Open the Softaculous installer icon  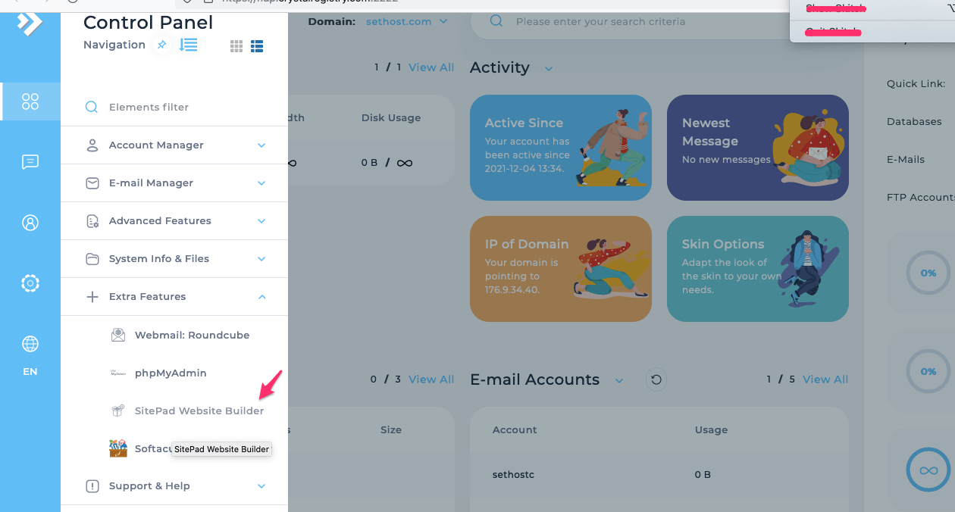click(x=118, y=448)
